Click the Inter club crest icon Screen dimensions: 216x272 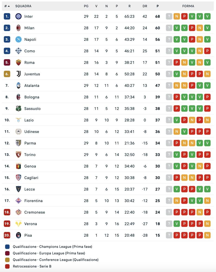coord(18,16)
